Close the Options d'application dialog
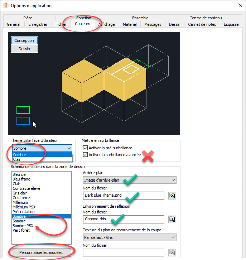This screenshot has width=246, height=260. pos(239,5)
